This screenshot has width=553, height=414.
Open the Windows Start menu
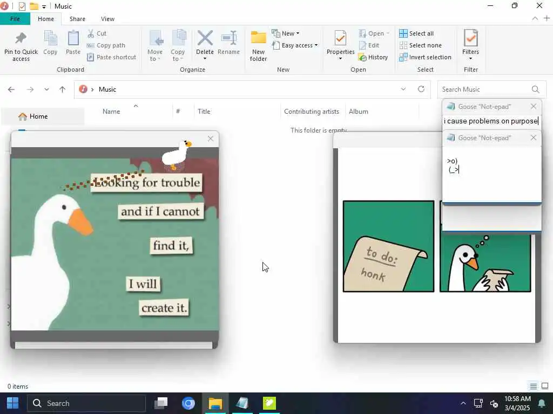[13, 403]
